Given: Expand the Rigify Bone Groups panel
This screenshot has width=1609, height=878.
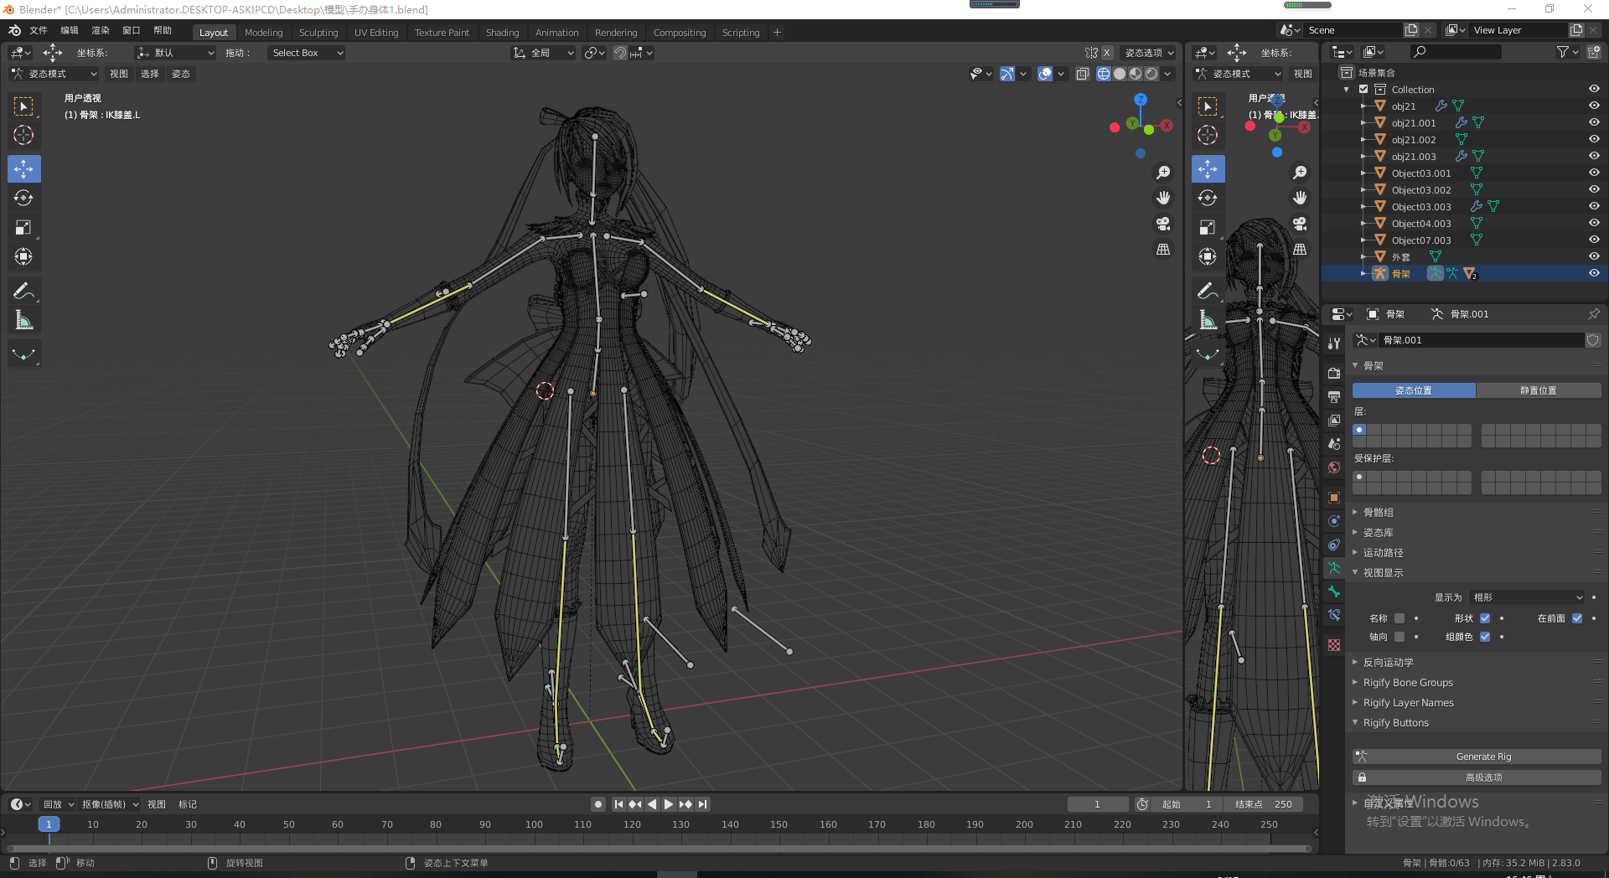Looking at the screenshot, I should point(1408,683).
